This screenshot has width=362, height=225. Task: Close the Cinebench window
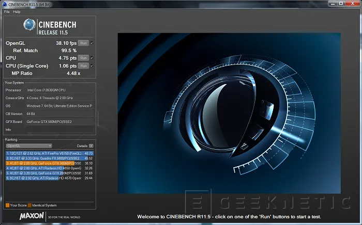tap(353, 4)
